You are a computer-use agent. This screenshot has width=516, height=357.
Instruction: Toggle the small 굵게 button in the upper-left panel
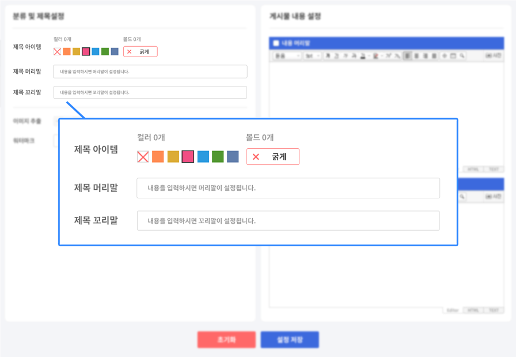(x=141, y=52)
